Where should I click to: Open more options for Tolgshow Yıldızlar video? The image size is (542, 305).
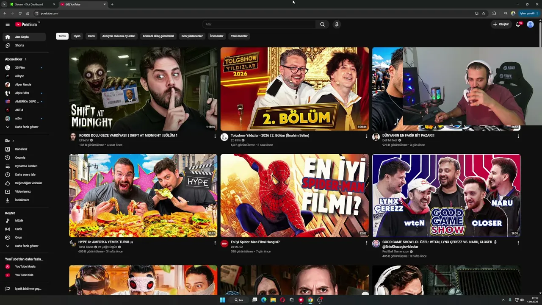[367, 136]
